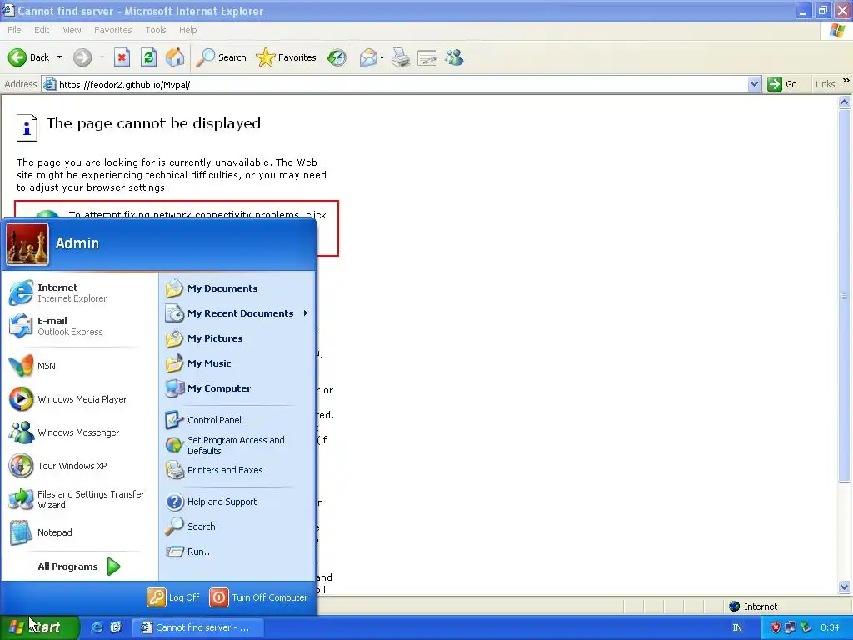This screenshot has height=640, width=853.
Task: Open the Messenger toolbar icon
Action: tap(454, 57)
